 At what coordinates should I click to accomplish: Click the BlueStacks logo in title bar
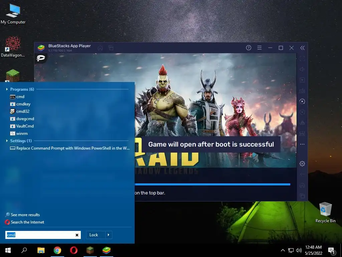(x=41, y=48)
